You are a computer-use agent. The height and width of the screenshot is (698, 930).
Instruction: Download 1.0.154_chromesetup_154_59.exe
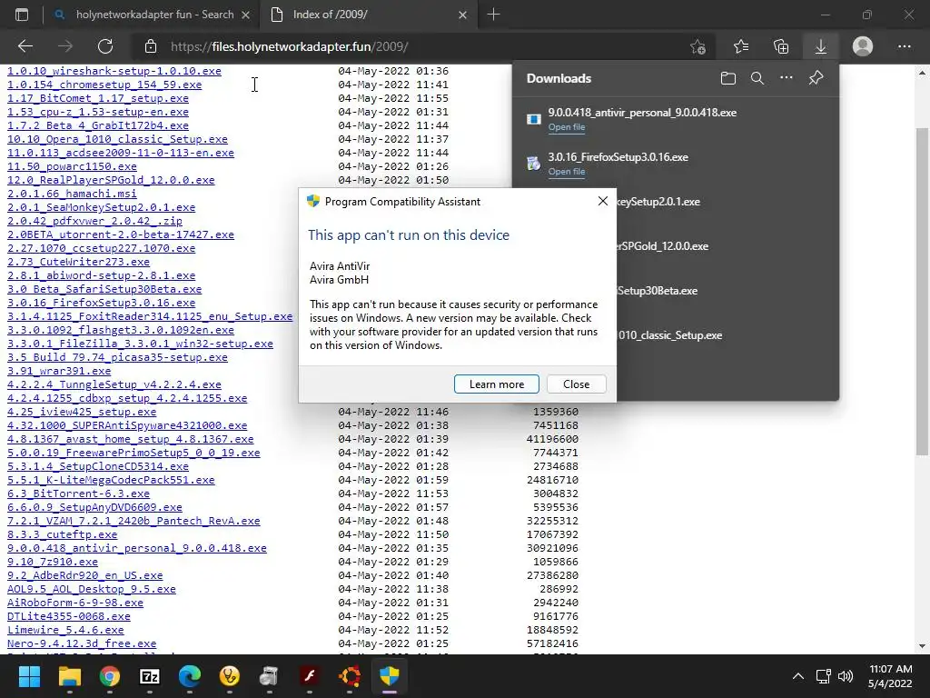pos(104,85)
